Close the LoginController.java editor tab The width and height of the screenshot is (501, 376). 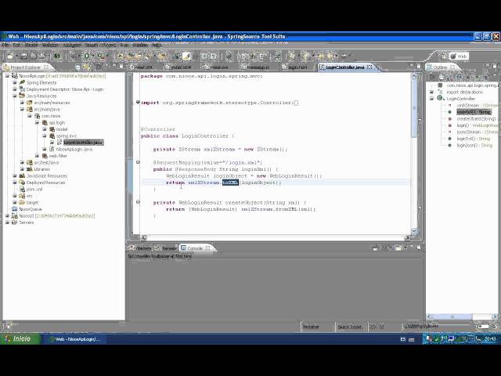click(x=369, y=67)
